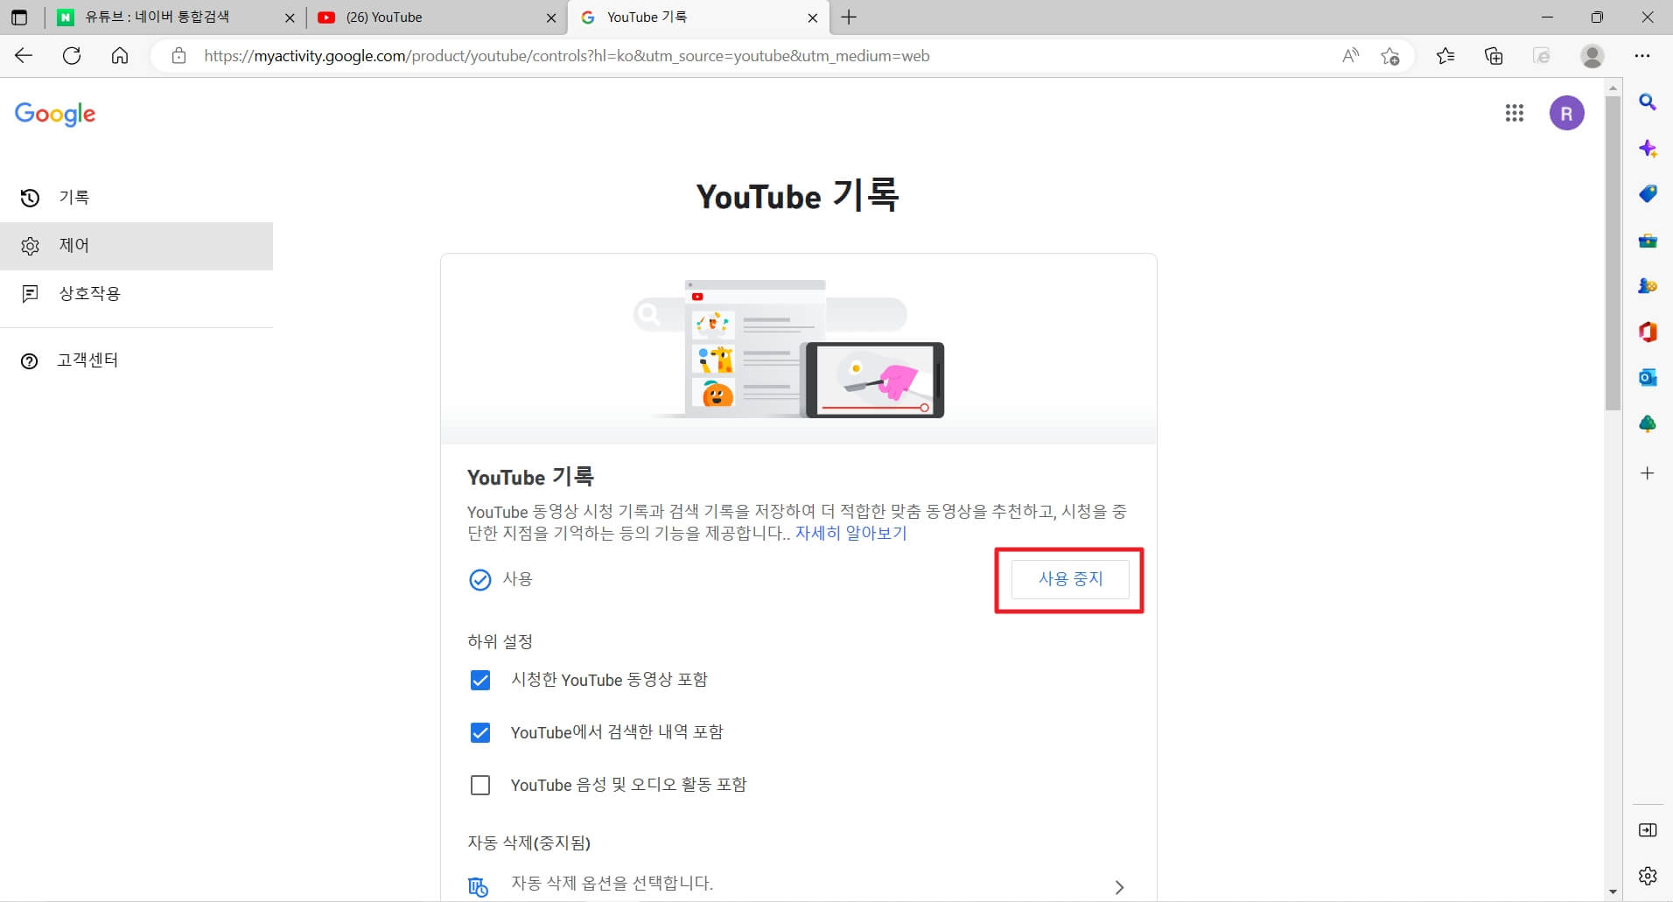
Task: Open the Games sidebar panel
Action: point(1648,286)
